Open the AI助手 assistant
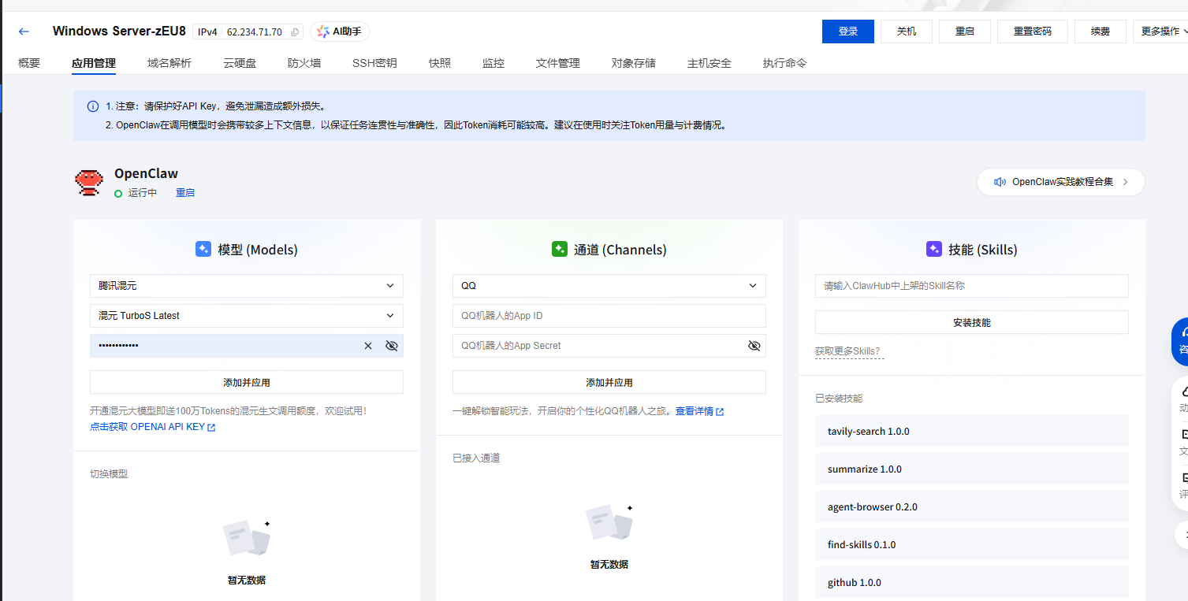The image size is (1188, 601). [340, 32]
